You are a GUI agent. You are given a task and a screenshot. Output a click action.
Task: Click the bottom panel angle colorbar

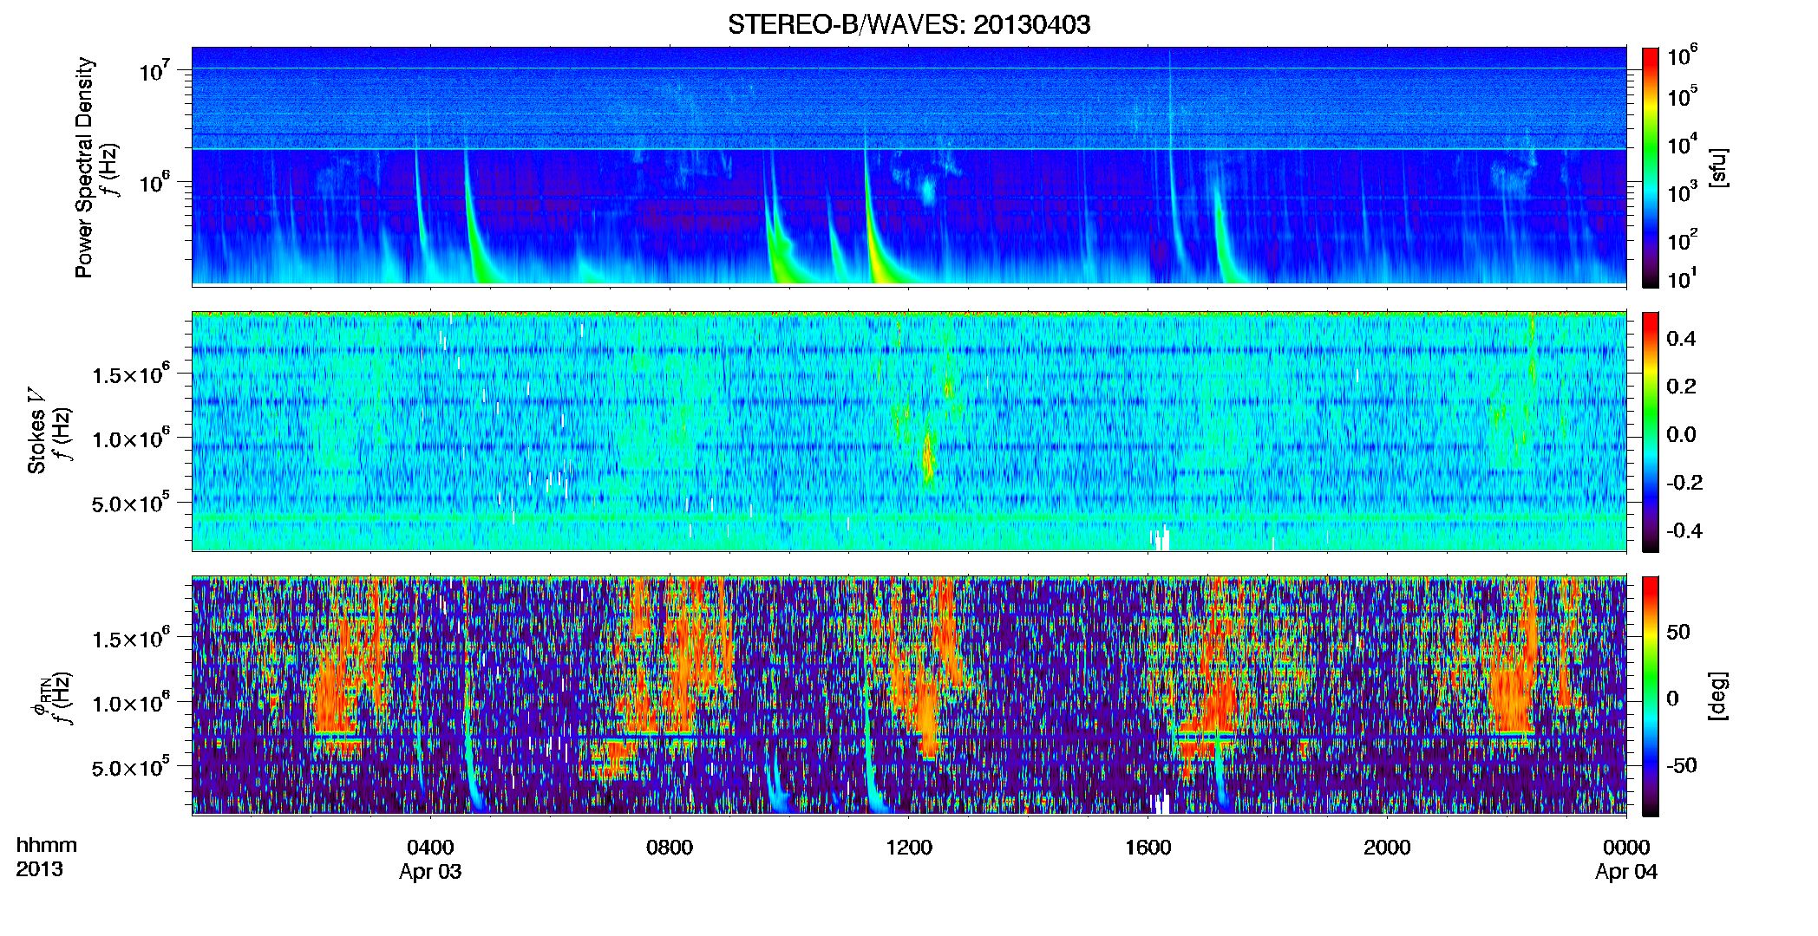[1651, 696]
